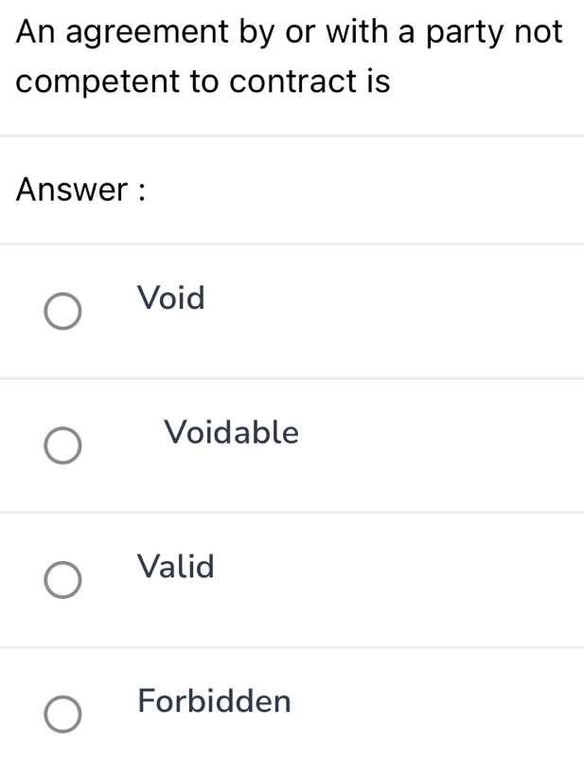The width and height of the screenshot is (584, 760).
Task: Click the Voidable answer label
Action: [x=232, y=434]
